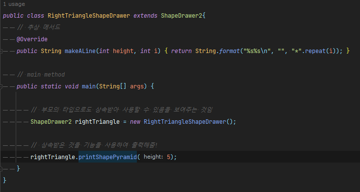
Task: Click the '// main method' comment
Action: point(41,75)
